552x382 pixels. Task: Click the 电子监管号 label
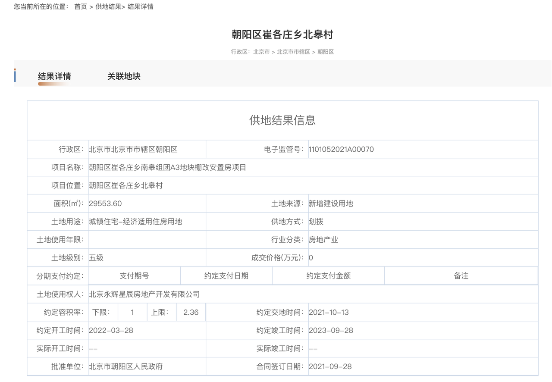[284, 150]
